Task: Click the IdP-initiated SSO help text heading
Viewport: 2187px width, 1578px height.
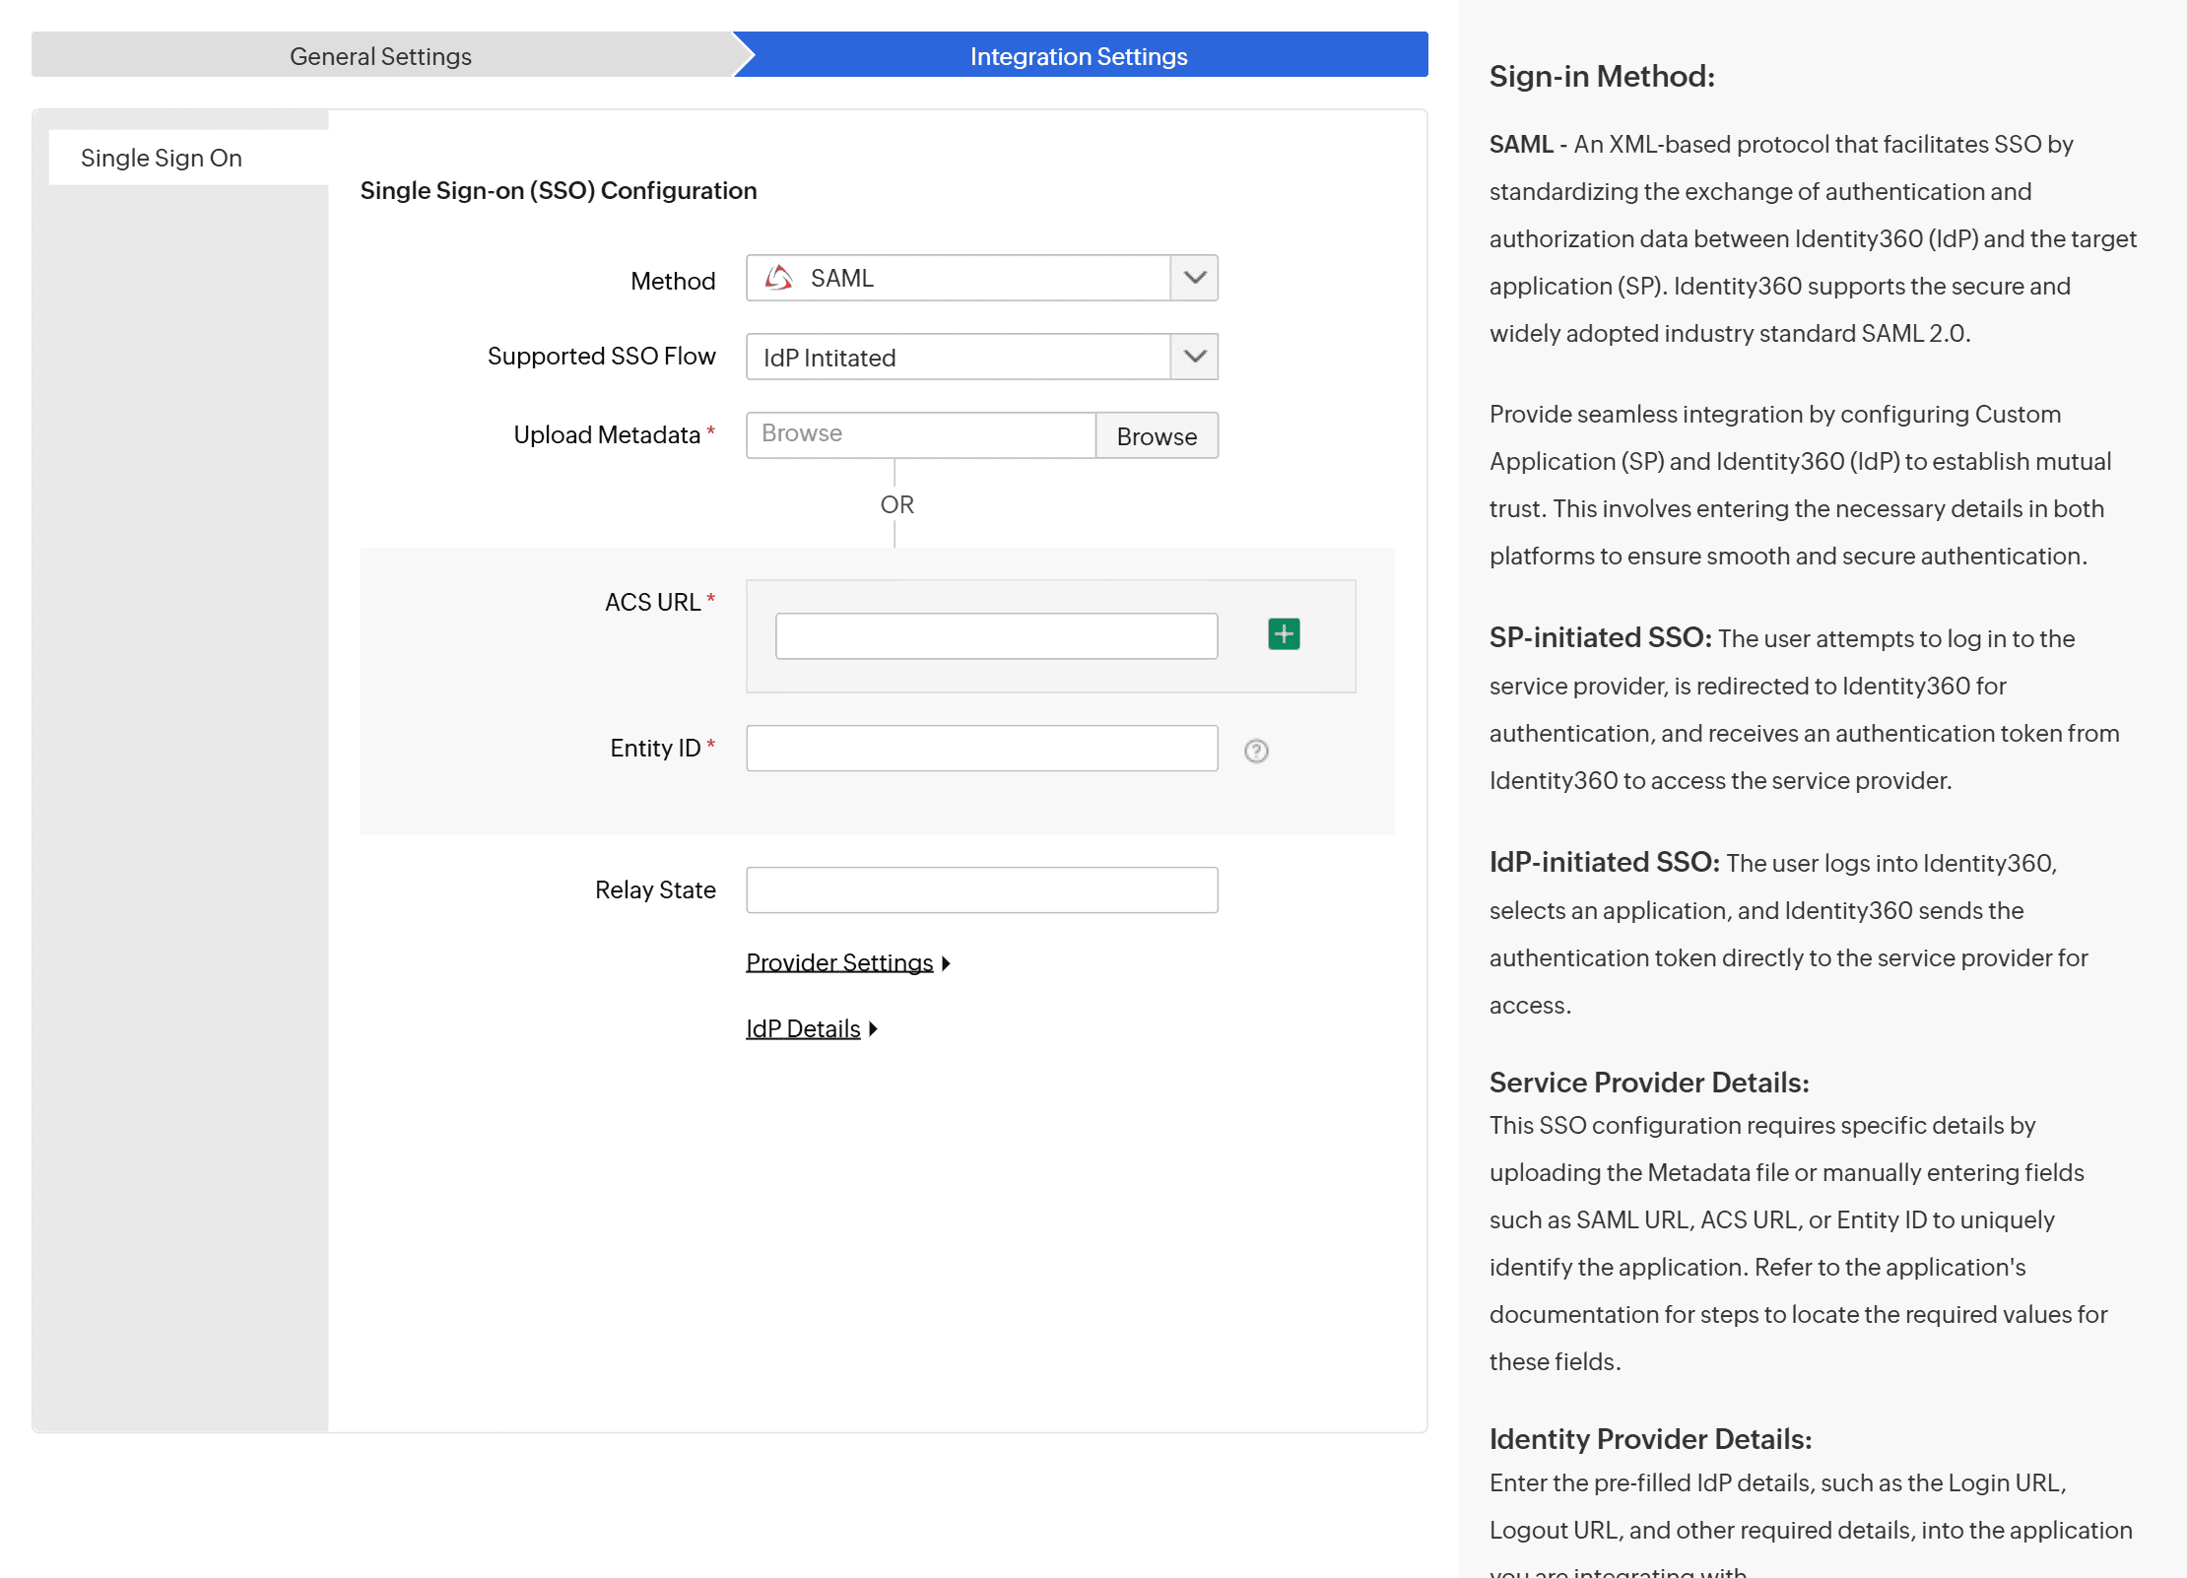Action: 1604,862
